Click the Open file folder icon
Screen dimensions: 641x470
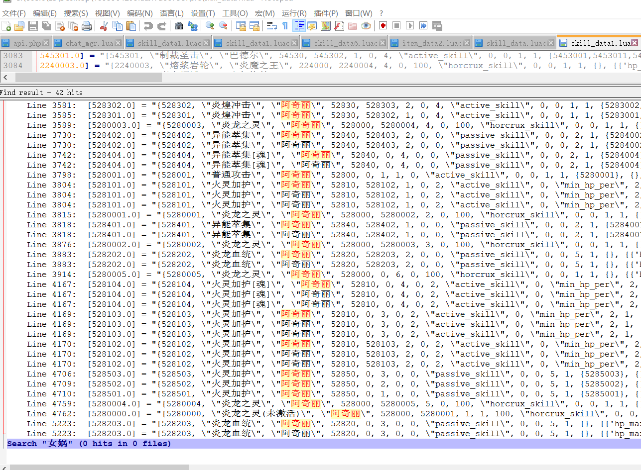pos(19,26)
